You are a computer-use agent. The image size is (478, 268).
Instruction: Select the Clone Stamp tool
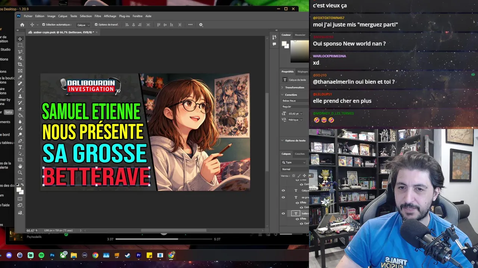tap(20, 96)
